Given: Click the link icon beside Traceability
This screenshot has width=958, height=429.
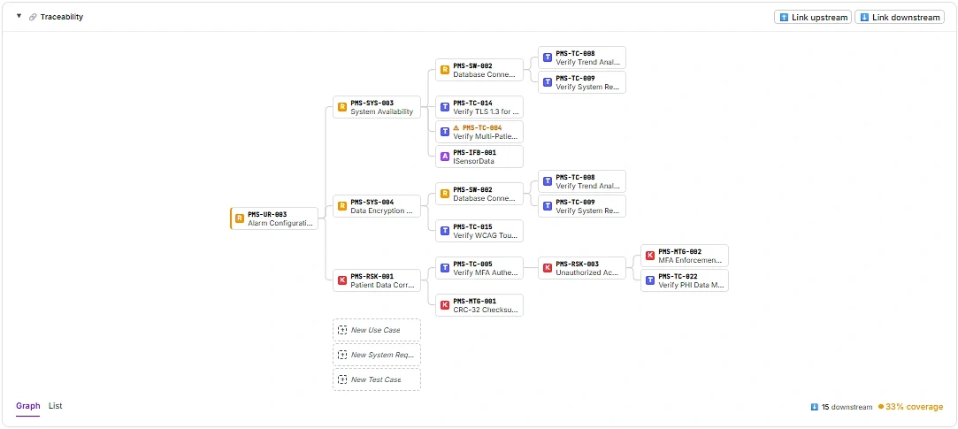Looking at the screenshot, I should (x=33, y=17).
